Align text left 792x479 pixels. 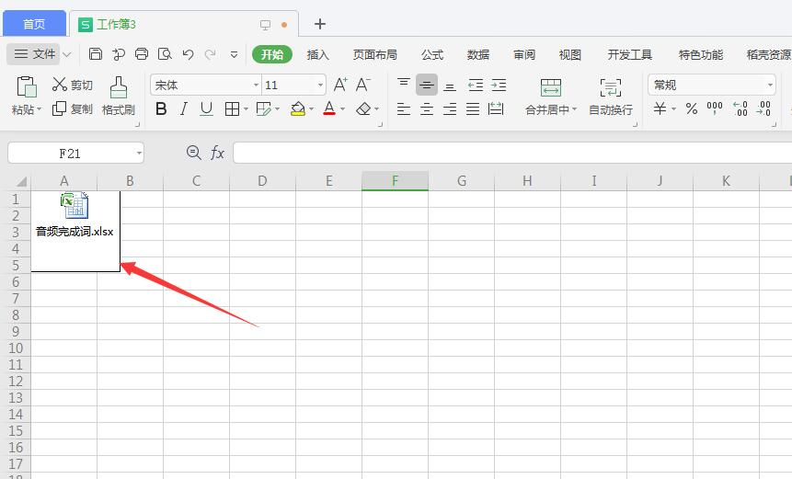404,108
